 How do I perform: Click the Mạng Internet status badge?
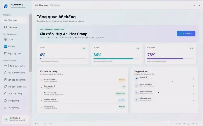(122, 106)
